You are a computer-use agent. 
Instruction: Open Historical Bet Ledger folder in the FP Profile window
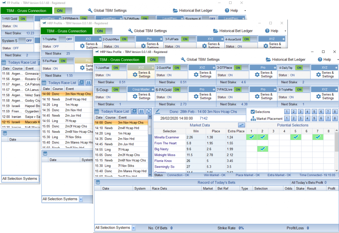click(x=175, y=10)
